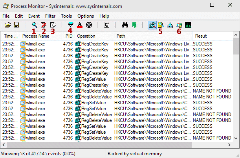Select the RegSetValue row with Windows Liv... path

(117, 79)
